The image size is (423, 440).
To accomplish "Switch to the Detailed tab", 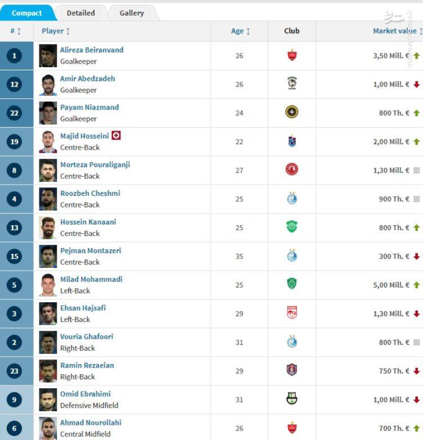I will tap(81, 13).
